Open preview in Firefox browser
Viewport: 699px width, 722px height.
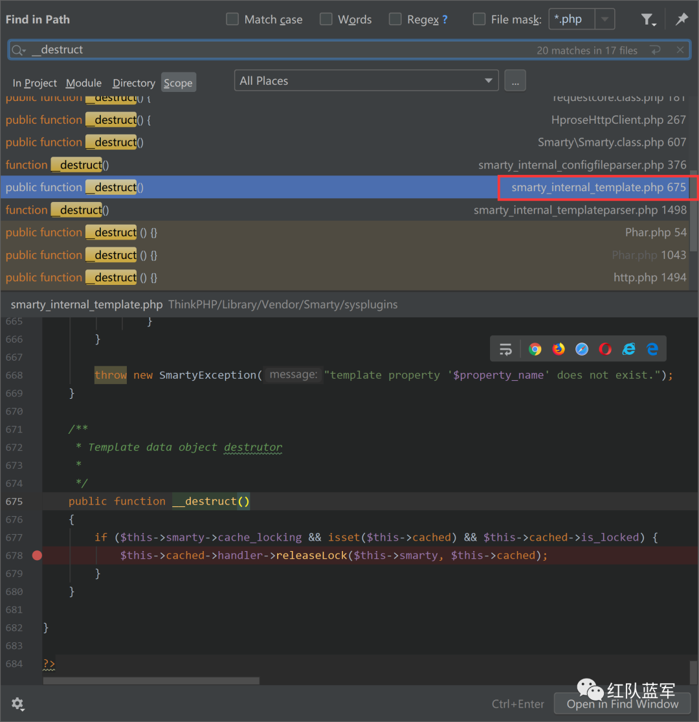pos(559,350)
